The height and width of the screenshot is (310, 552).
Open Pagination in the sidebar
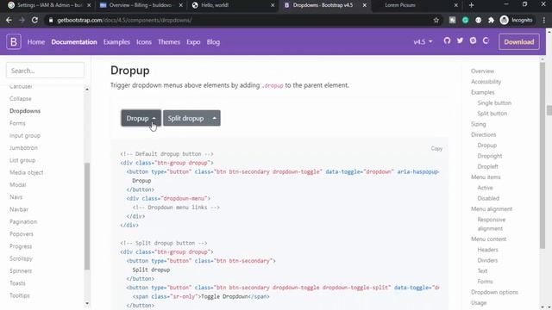[x=23, y=222]
